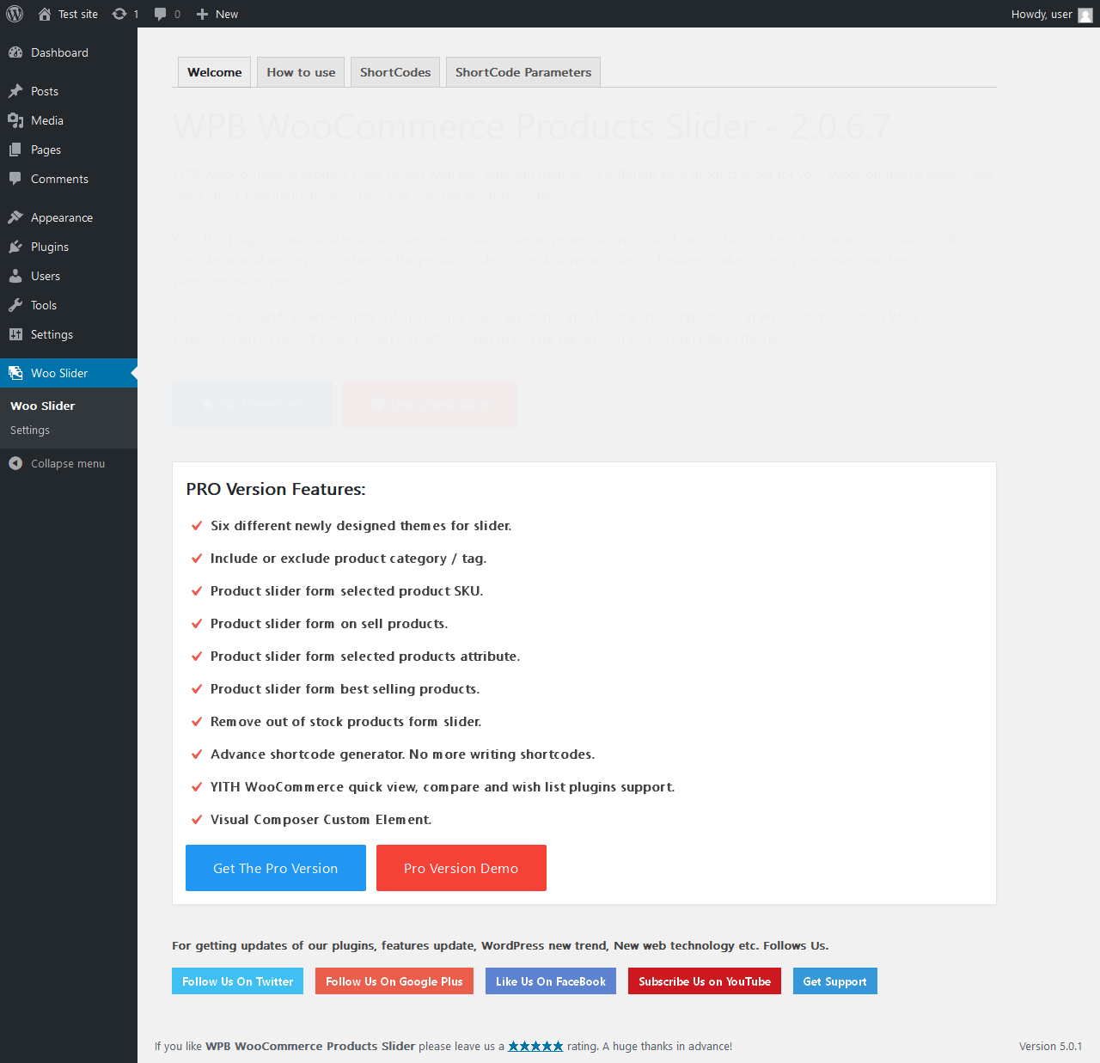Click checkmark beside "YITH WooCommerce quick view"

(197, 787)
